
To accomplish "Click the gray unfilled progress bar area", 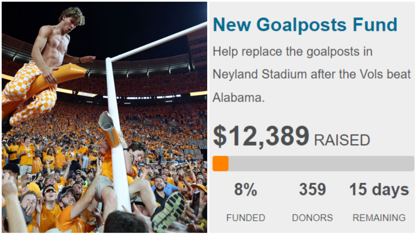I will coord(321,164).
